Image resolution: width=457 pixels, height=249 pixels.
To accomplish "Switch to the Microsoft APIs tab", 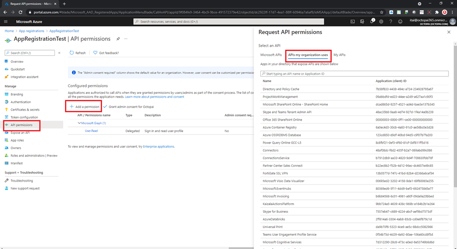I will point(271,55).
